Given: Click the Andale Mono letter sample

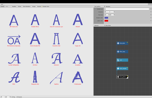Looking at the screenshot, I should 35,20.
